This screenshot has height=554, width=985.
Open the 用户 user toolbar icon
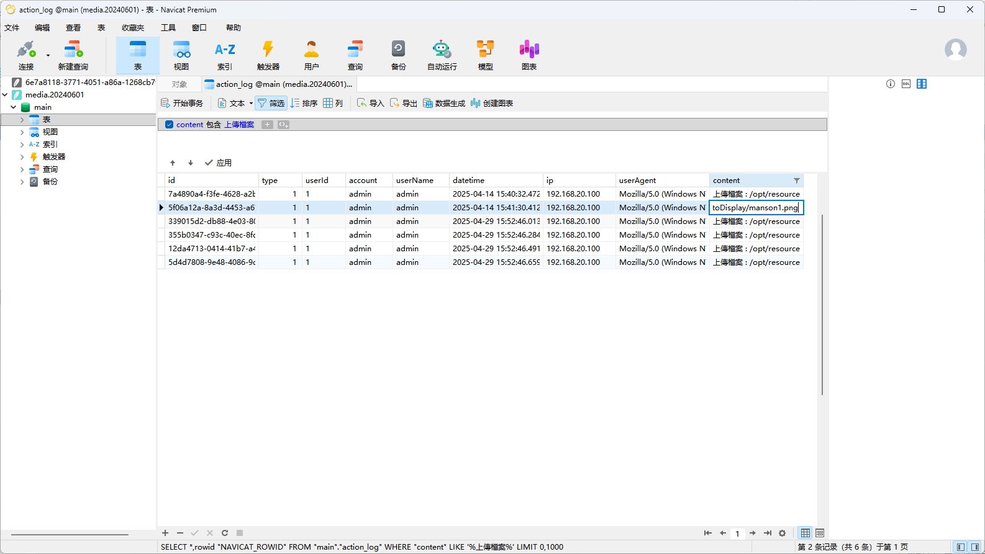(x=312, y=55)
